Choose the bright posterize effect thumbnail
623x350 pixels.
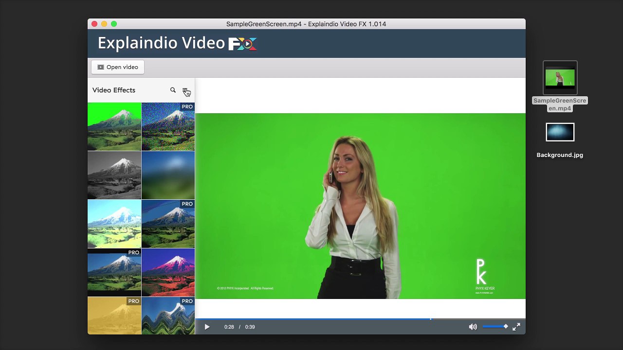coord(114,224)
